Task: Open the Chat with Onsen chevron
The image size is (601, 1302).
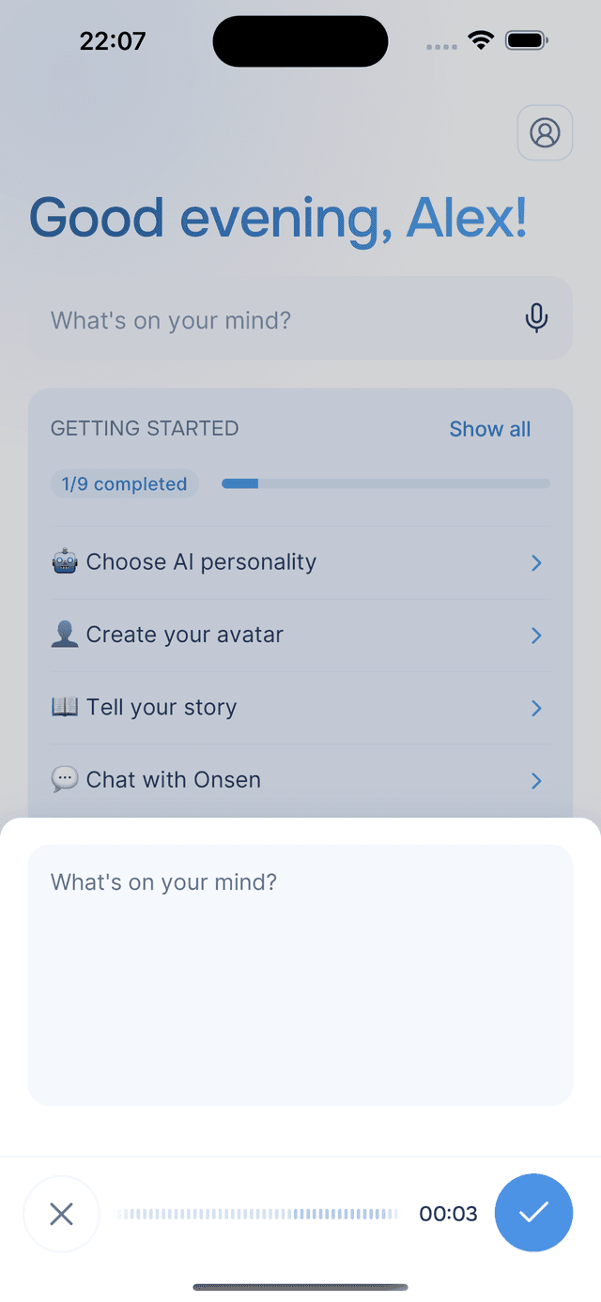Action: pyautogui.click(x=536, y=780)
